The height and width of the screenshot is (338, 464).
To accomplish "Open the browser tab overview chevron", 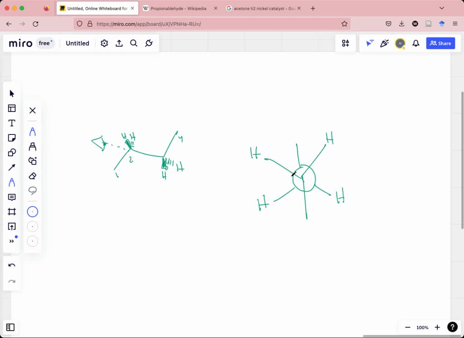I will tap(442, 8).
